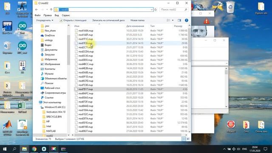272x153 pixels.
Task: Go back using the Explorer back arrow
Action: pos(37,9)
